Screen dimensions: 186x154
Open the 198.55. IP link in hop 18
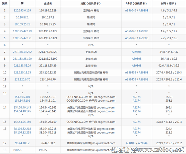(x=17, y=150)
